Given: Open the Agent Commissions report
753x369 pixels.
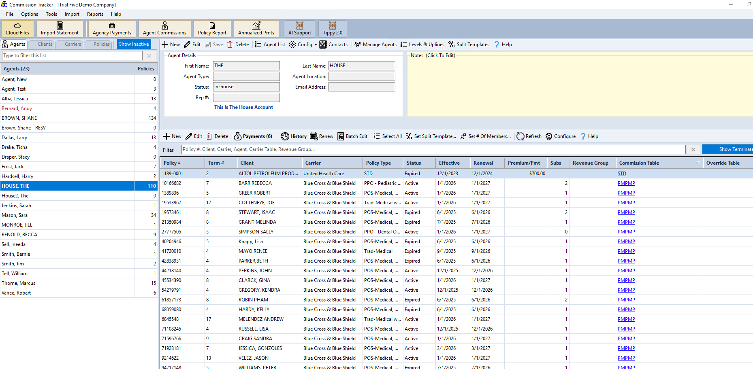Looking at the screenshot, I should coord(164,29).
